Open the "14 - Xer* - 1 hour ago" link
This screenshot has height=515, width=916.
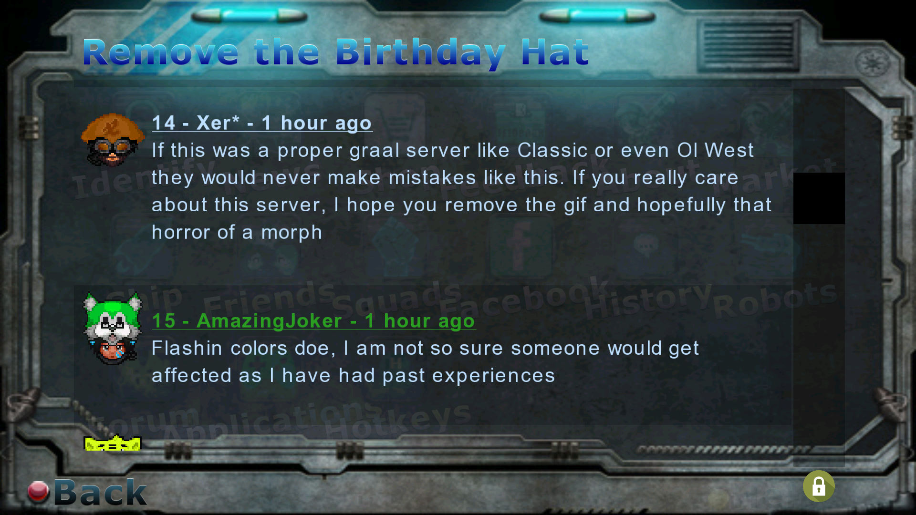point(262,123)
